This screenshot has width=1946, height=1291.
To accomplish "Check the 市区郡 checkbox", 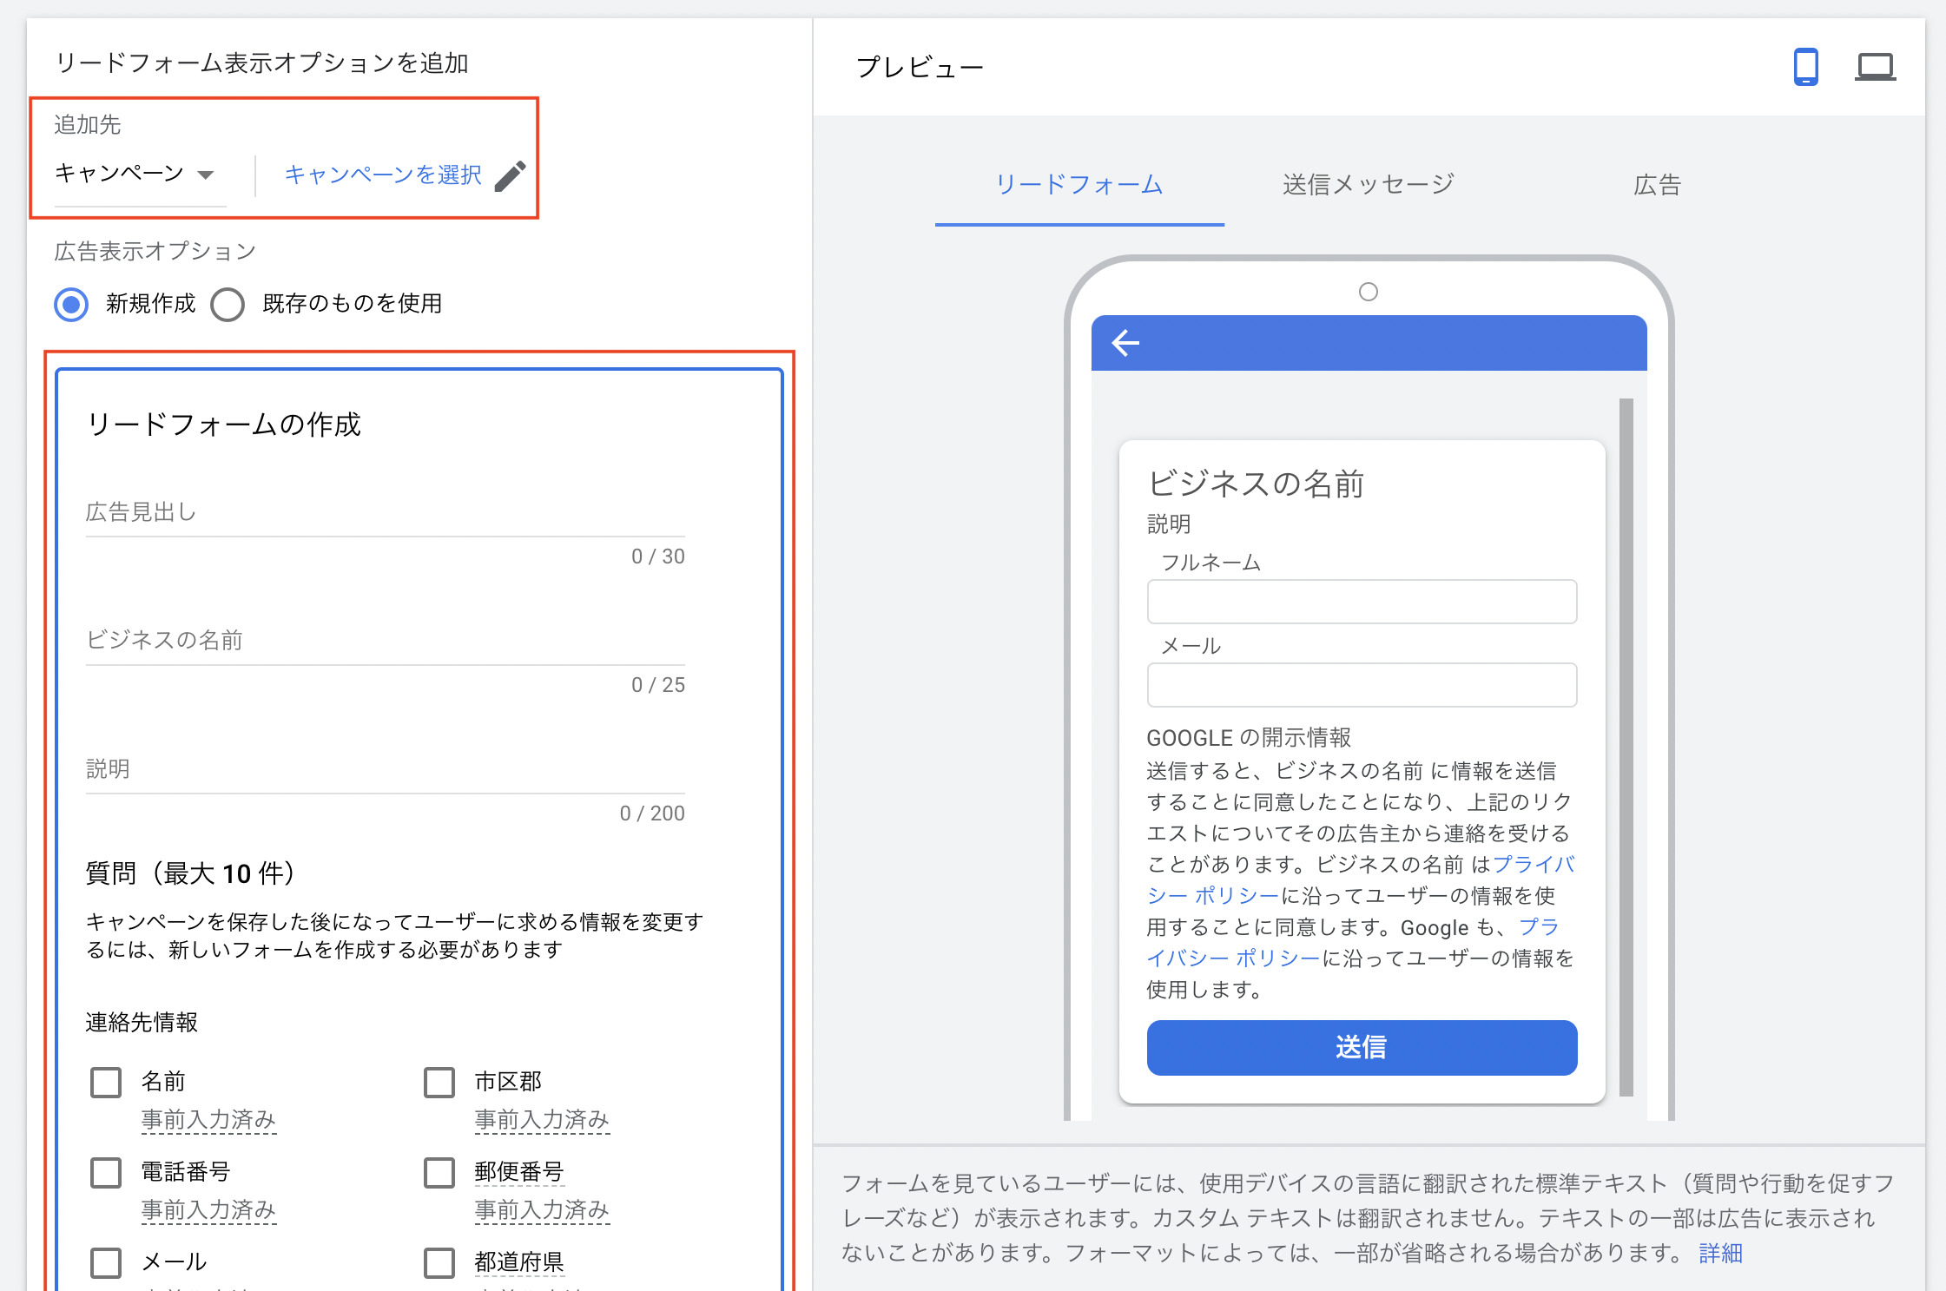I will 439,1083.
